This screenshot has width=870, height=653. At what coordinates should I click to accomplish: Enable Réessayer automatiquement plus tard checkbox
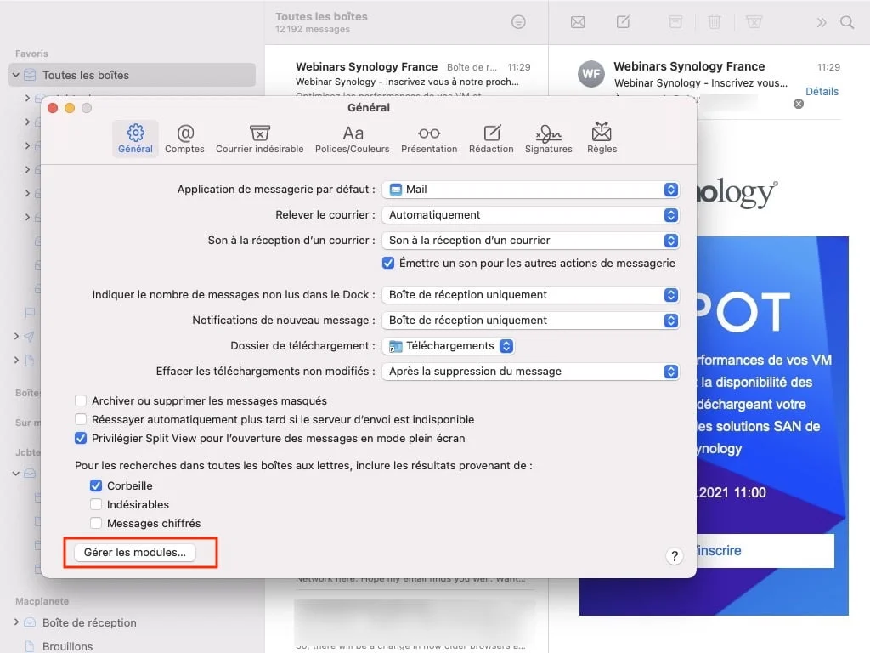pos(81,420)
